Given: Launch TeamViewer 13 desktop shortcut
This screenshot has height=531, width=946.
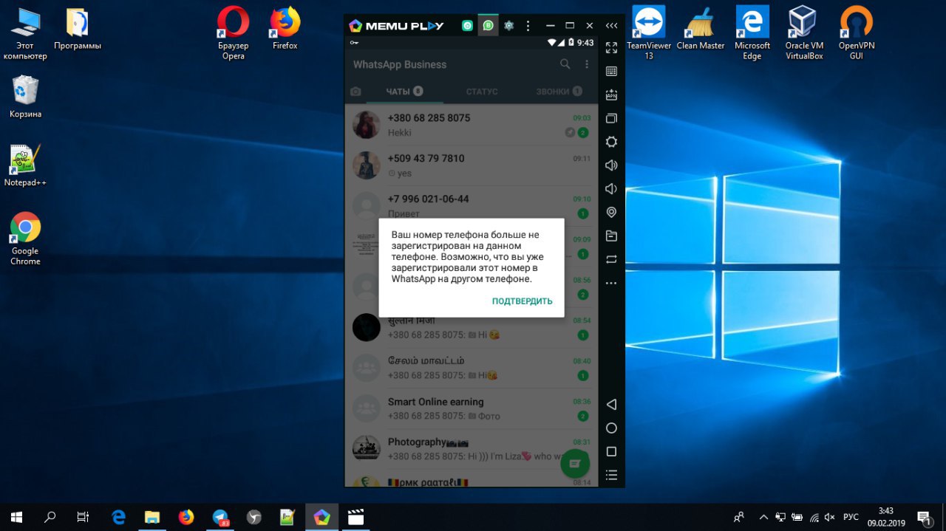Looking at the screenshot, I should pos(649,33).
